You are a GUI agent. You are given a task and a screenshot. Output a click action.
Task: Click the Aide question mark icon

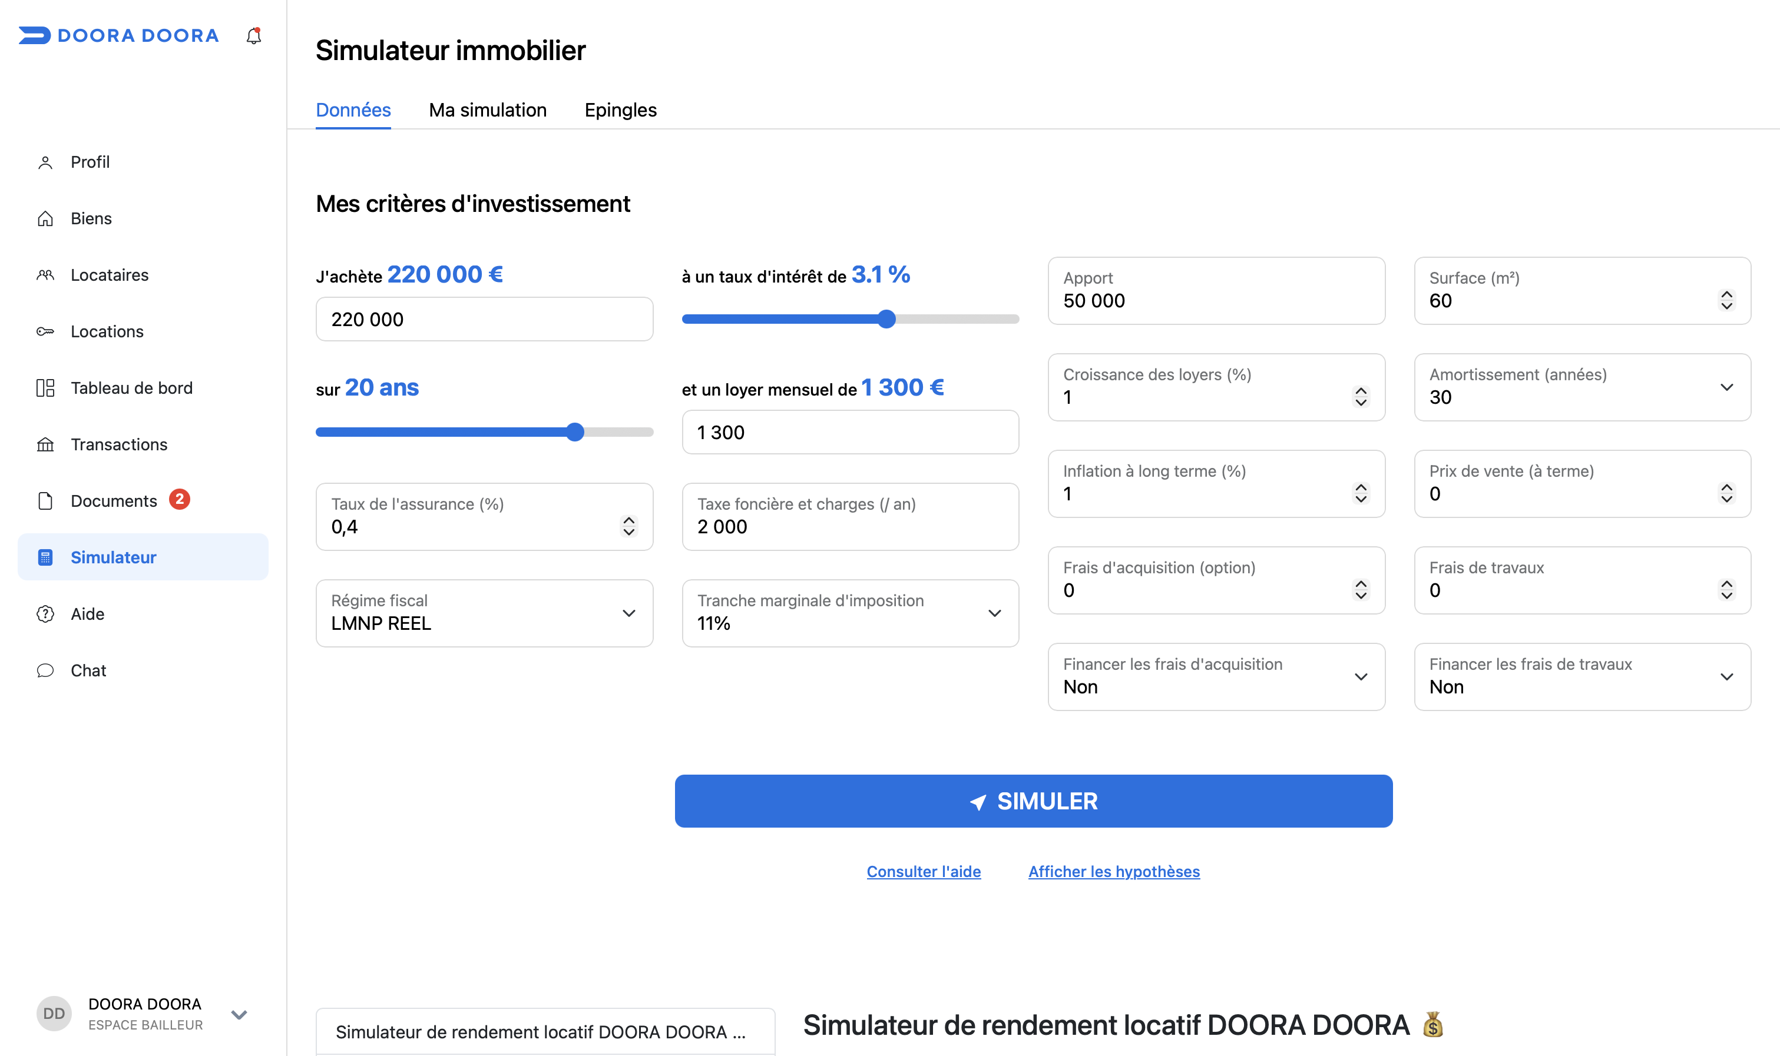45,614
